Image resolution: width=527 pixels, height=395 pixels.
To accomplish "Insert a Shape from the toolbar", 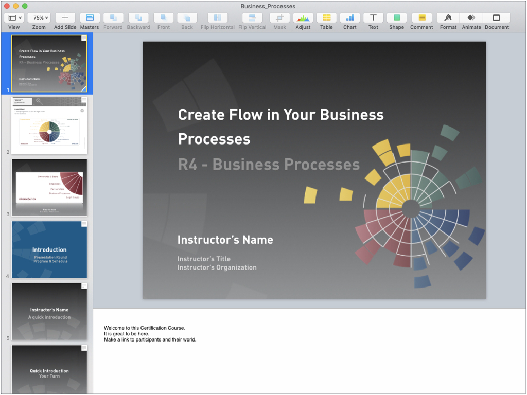I will 397,18.
